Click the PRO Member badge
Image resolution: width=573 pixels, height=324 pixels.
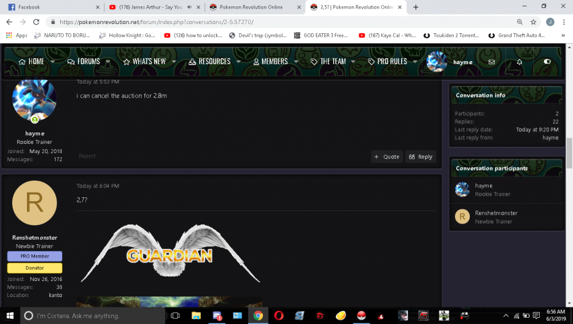coord(35,256)
